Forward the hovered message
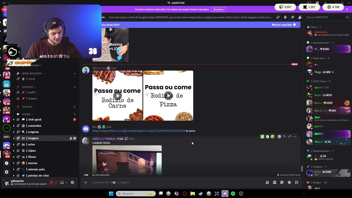This screenshot has width=352, height=198. (x=290, y=136)
